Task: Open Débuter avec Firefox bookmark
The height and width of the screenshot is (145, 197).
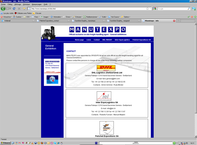Action: click(x=23, y=13)
